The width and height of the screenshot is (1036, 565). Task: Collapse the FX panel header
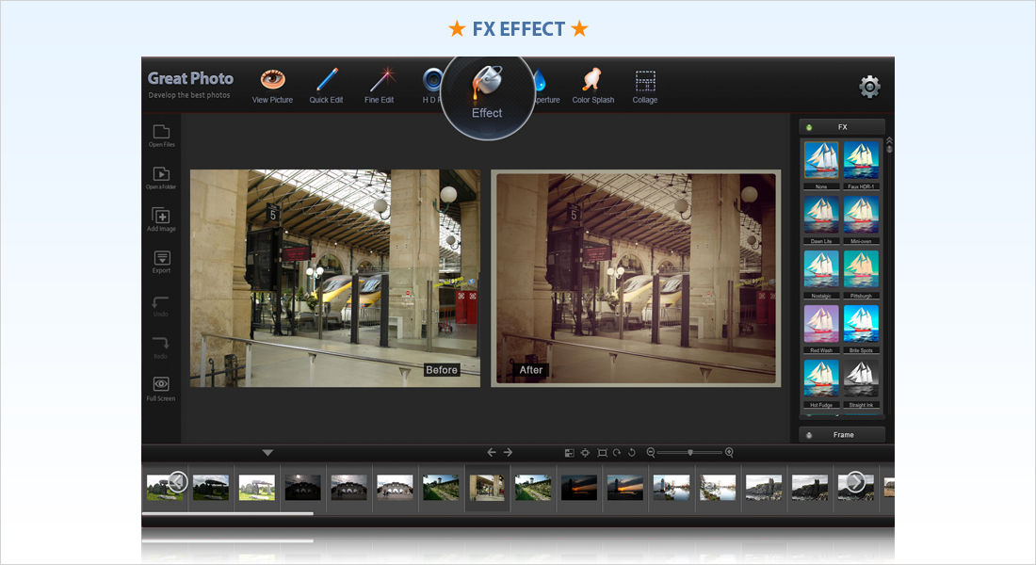click(x=842, y=126)
